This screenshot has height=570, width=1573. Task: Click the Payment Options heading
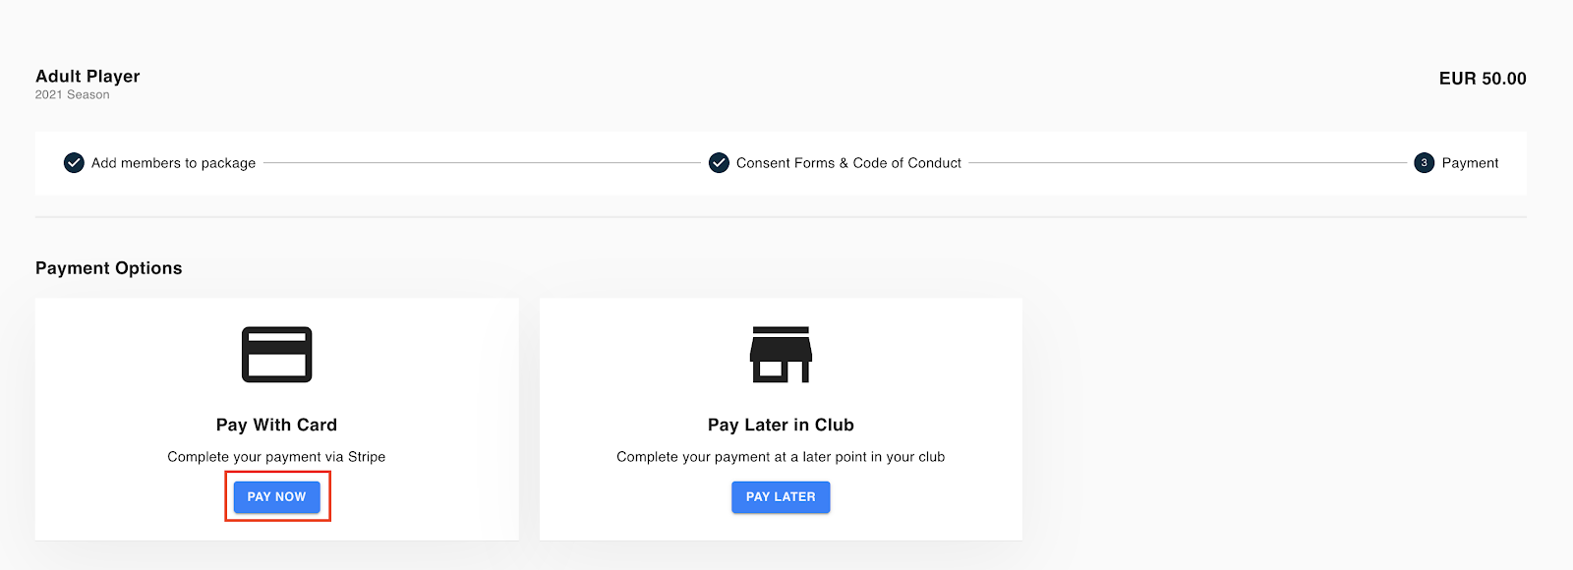tap(108, 268)
